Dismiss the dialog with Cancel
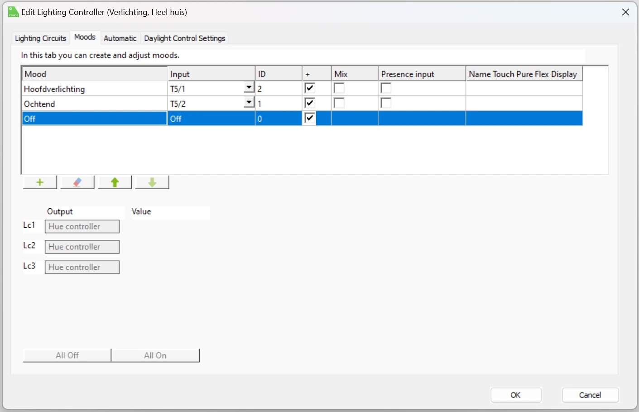This screenshot has height=412, width=639. [590, 395]
